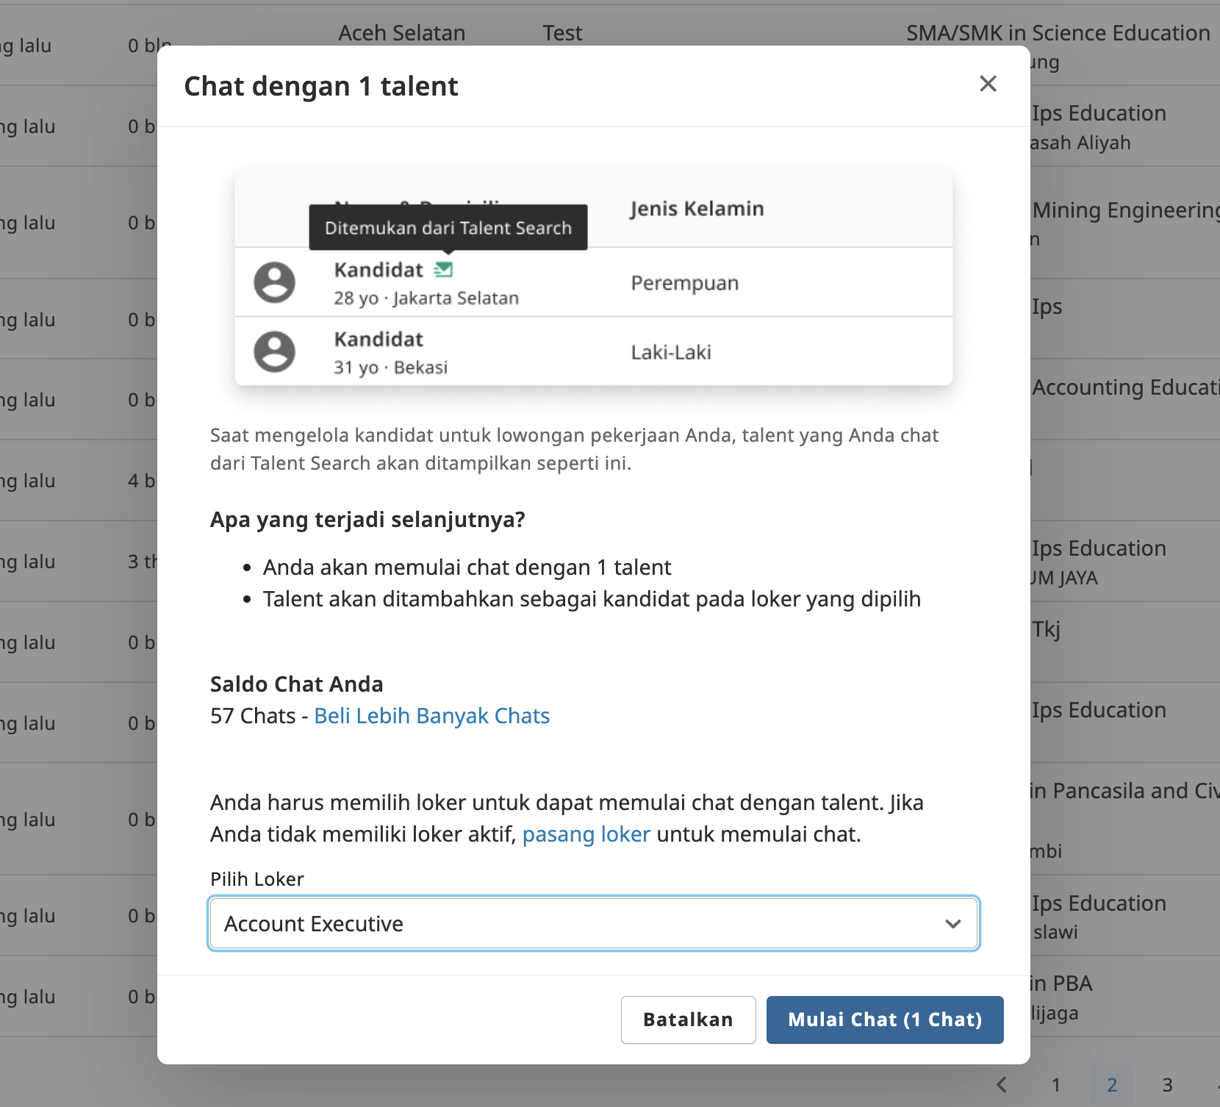Go to the previous page using the pagination chevron

1002,1084
